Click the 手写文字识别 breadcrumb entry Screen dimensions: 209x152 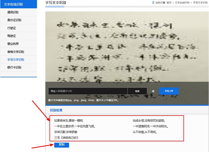coord(200,3)
